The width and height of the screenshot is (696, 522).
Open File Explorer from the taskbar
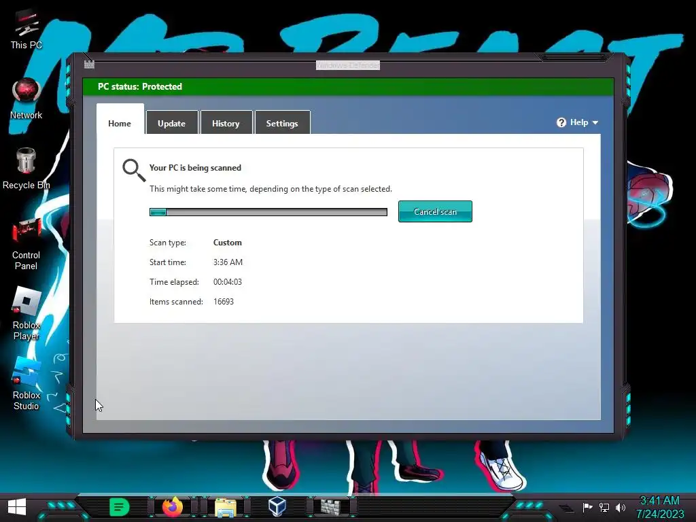tap(226, 507)
